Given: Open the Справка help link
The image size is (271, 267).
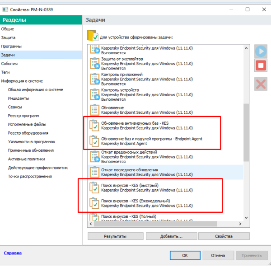Looking at the screenshot, I should pyautogui.click(x=13, y=253).
